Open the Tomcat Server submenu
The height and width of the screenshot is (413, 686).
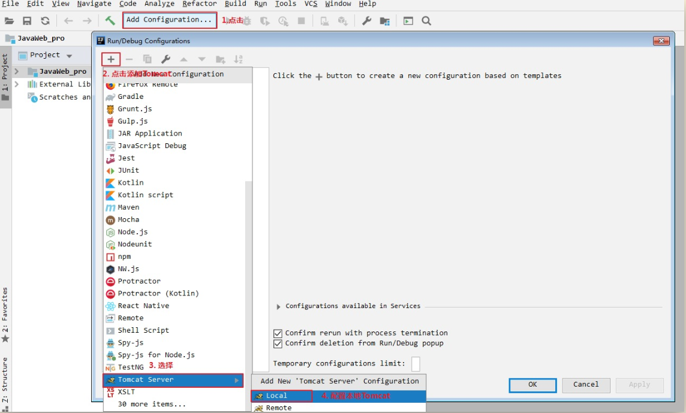pyautogui.click(x=173, y=380)
